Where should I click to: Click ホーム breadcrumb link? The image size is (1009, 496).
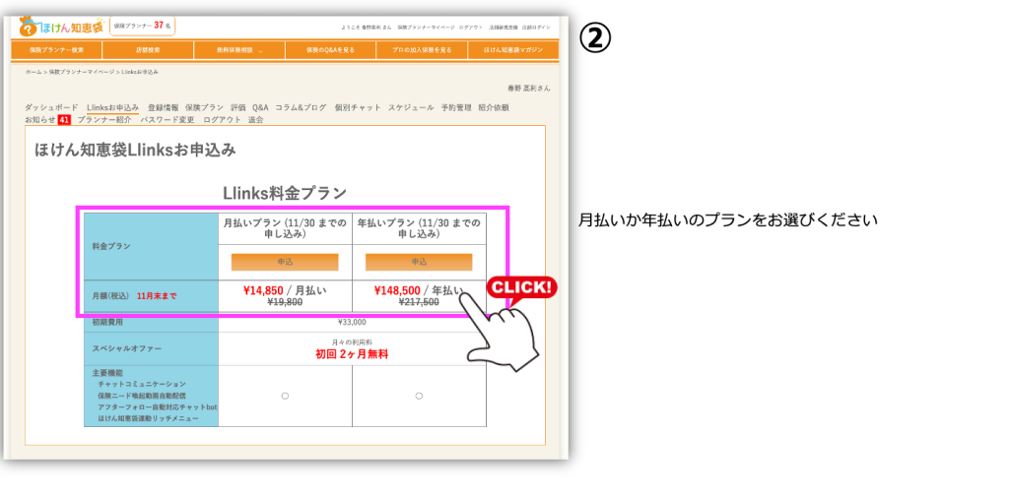[34, 72]
